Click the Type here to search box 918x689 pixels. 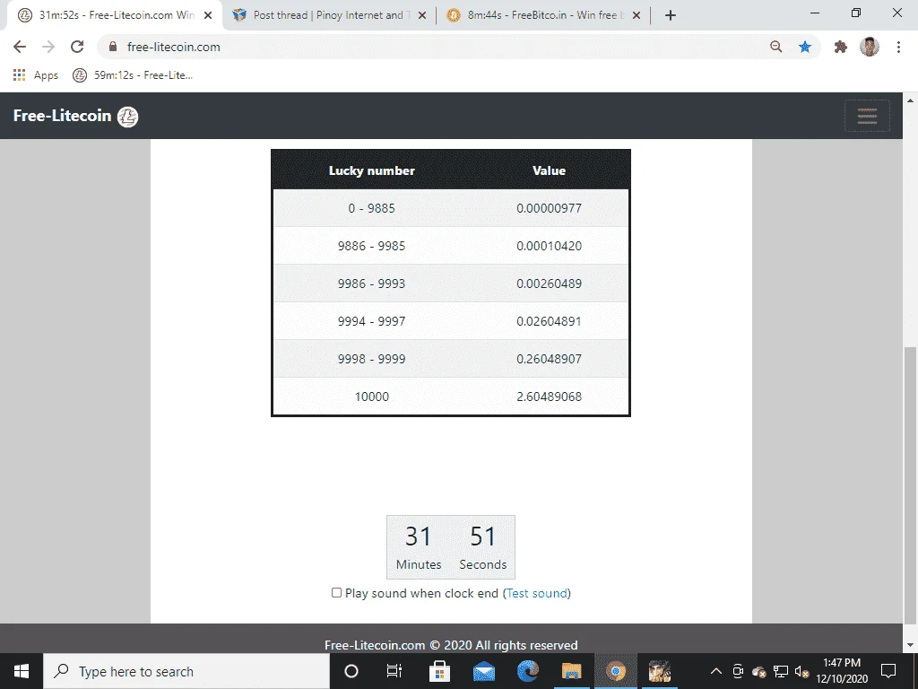click(x=186, y=671)
